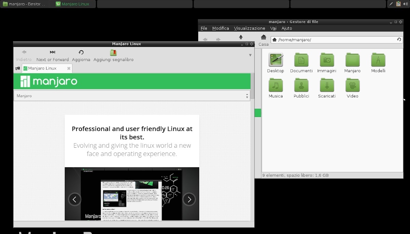Click the network plug tray icon
This screenshot has width=410, height=234.
[x=392, y=4]
